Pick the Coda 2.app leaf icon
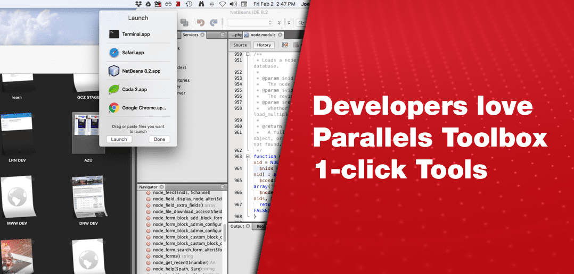The width and height of the screenshot is (574, 274). point(114,89)
